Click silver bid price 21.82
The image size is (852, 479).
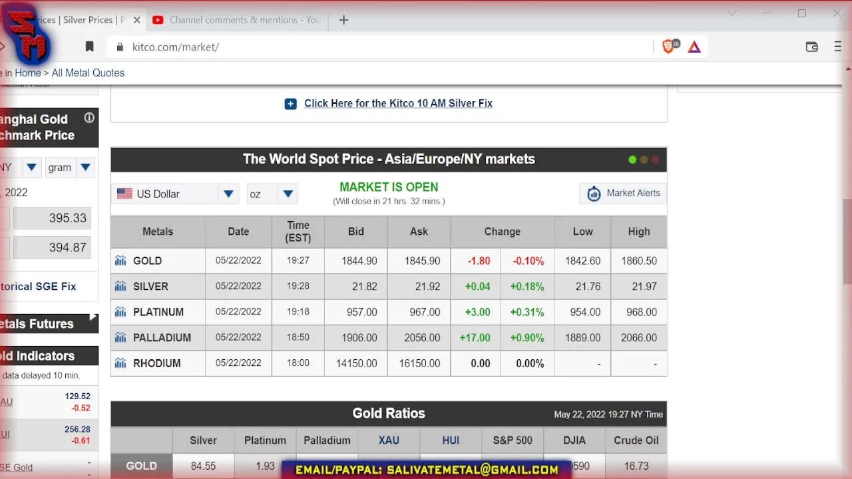pos(364,286)
